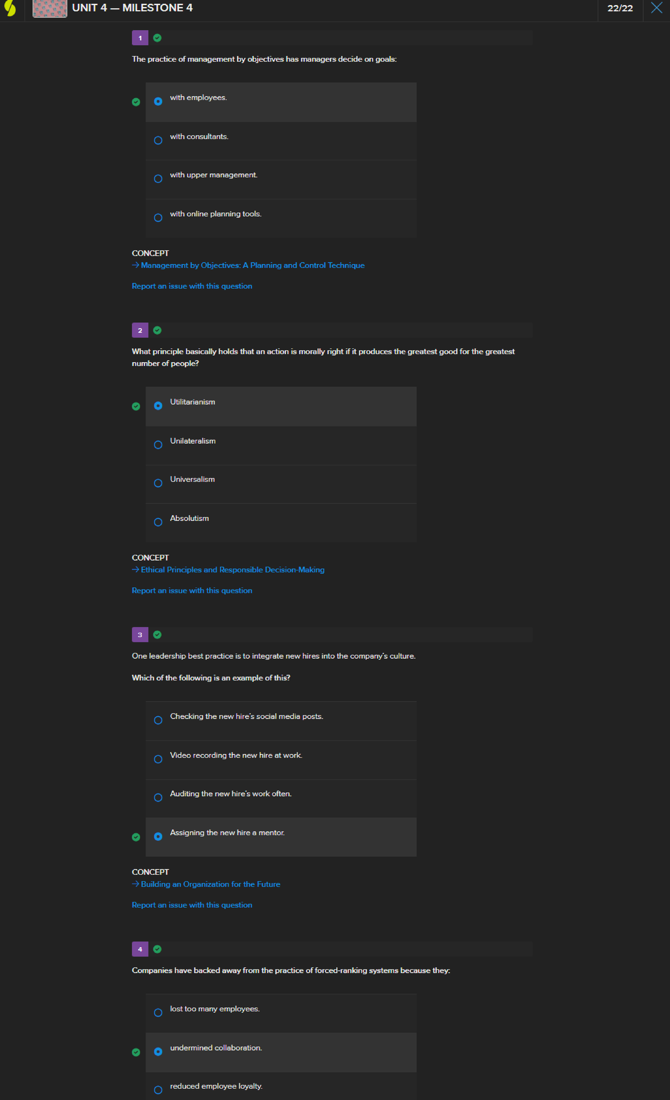Open Management by Objectives concept link

point(252,265)
